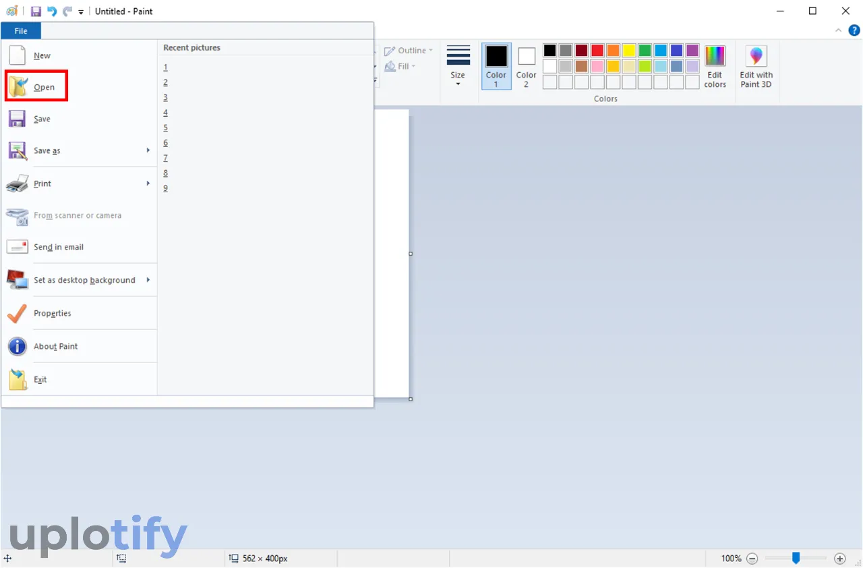Pick the light yellow color swatch

click(x=629, y=66)
